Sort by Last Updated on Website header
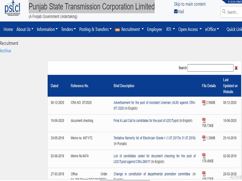This screenshot has height=181, width=242. click(230, 86)
